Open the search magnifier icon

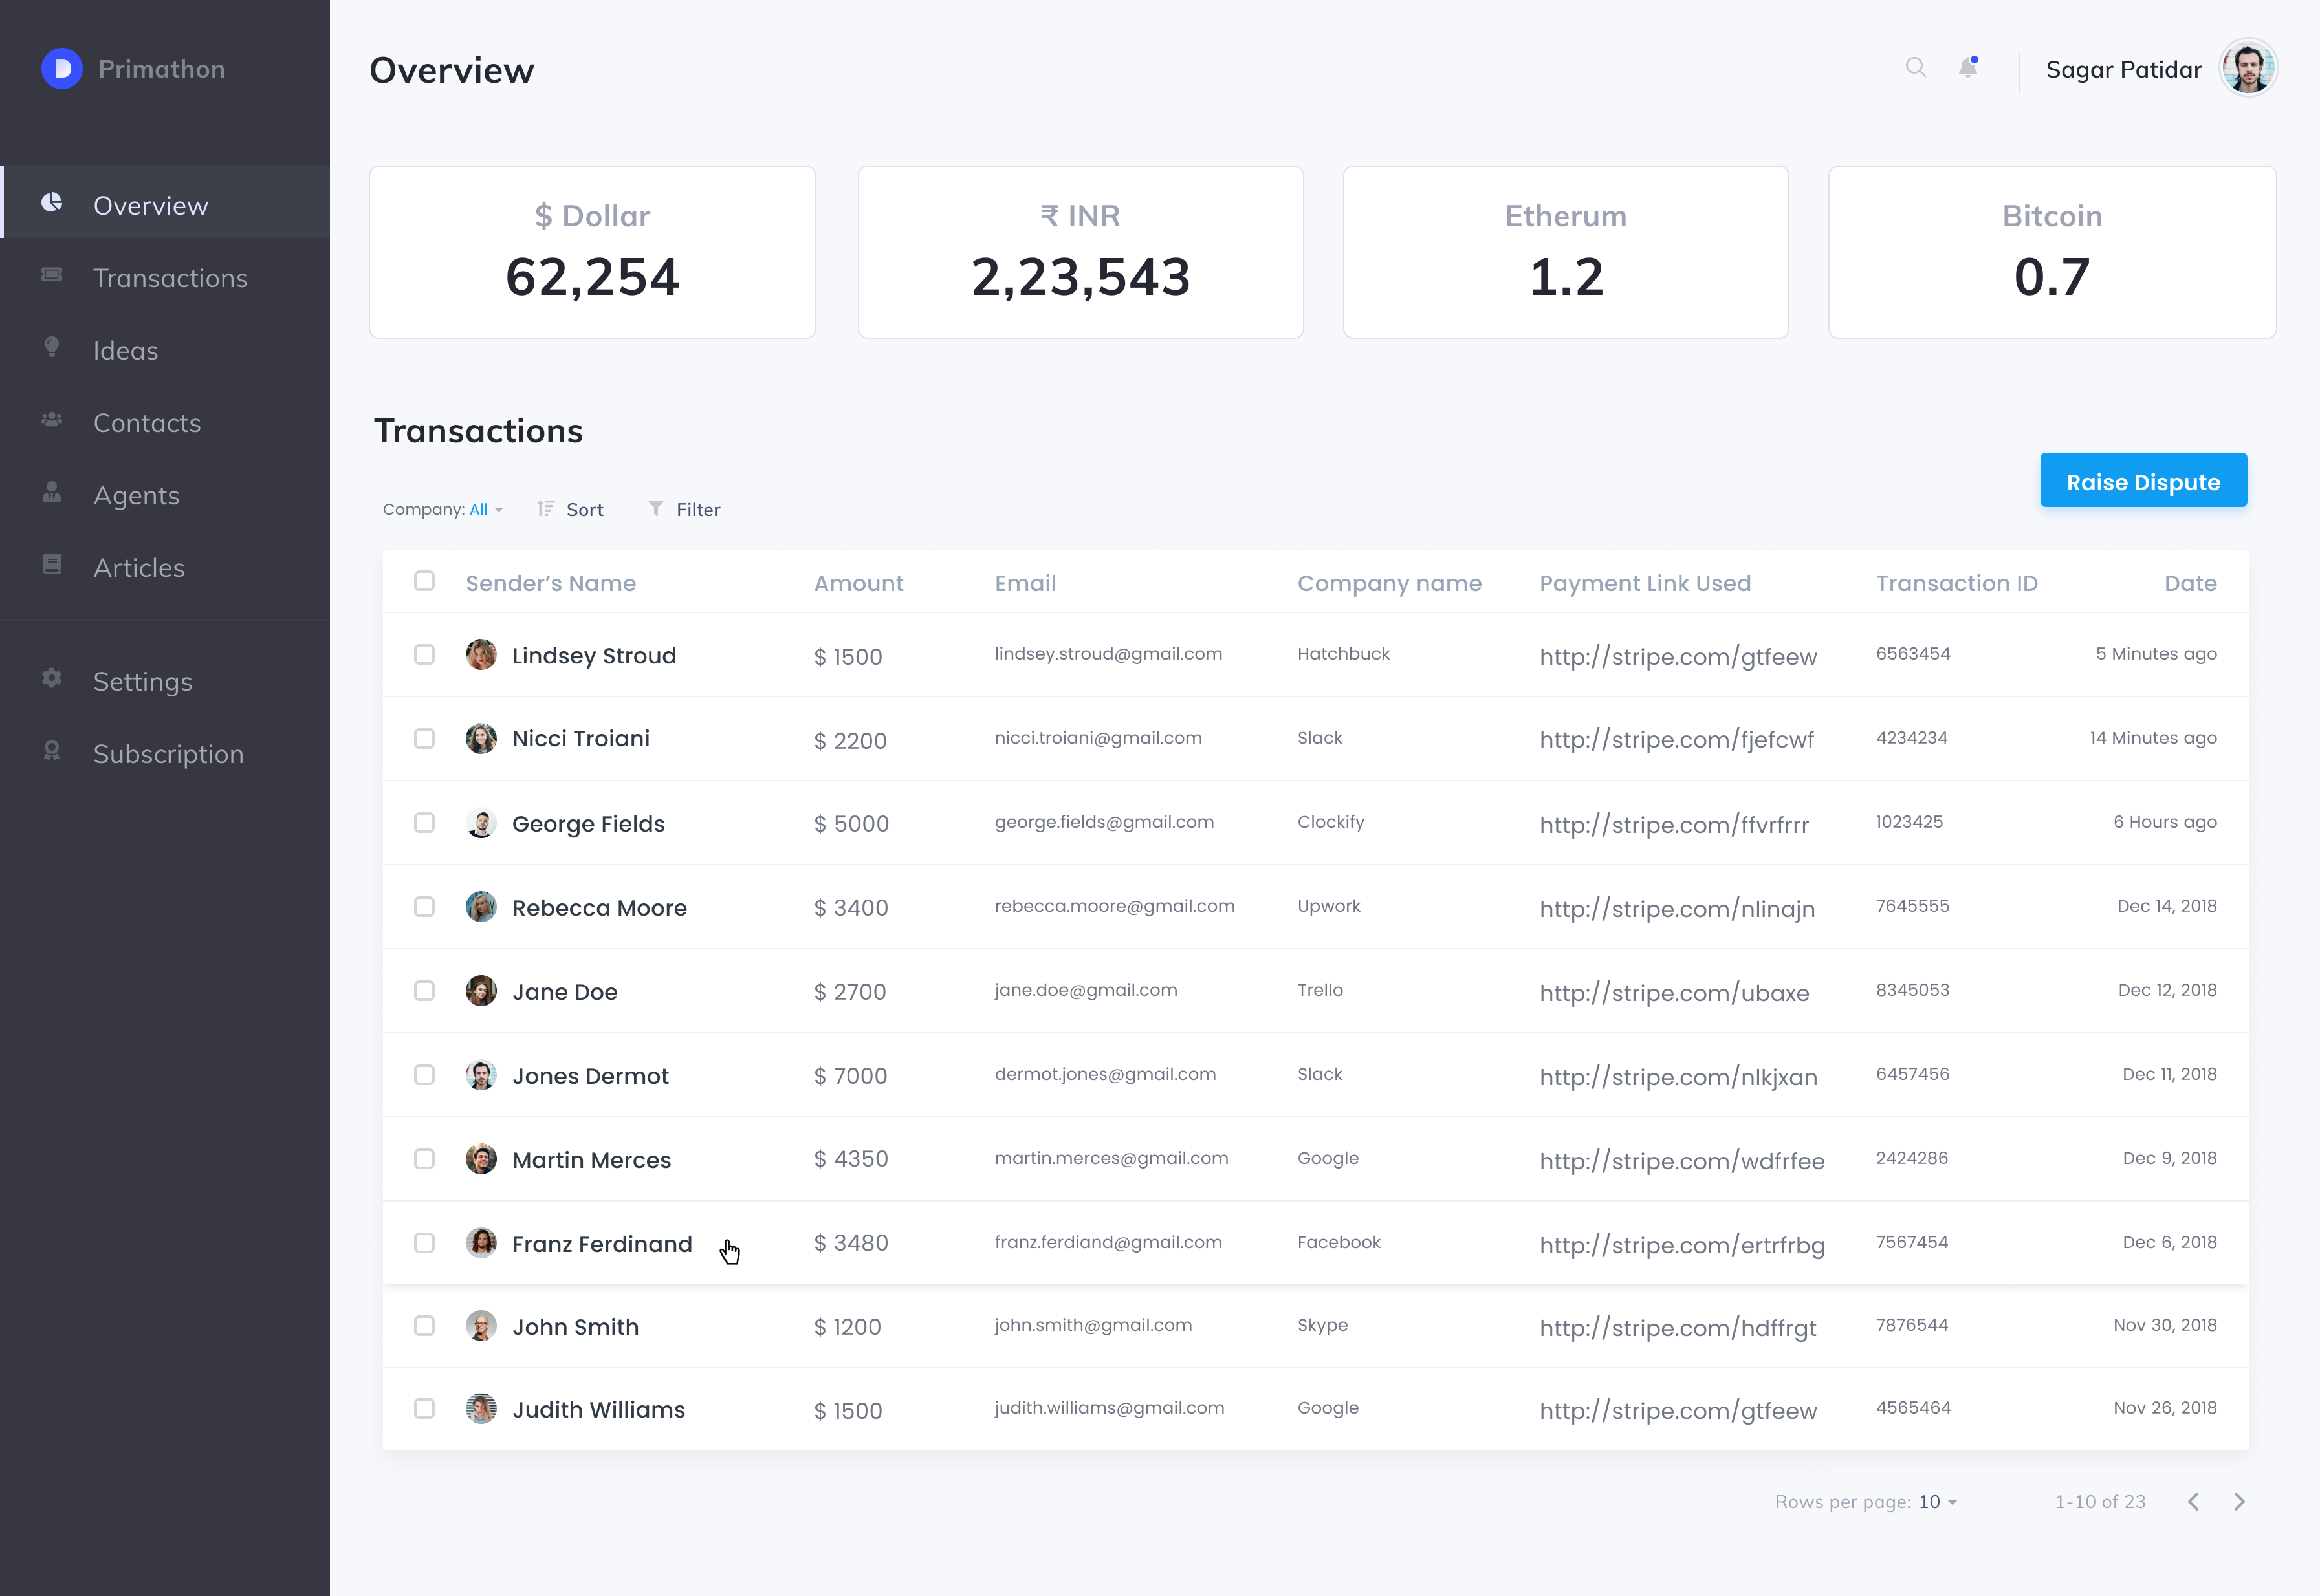coord(1916,68)
